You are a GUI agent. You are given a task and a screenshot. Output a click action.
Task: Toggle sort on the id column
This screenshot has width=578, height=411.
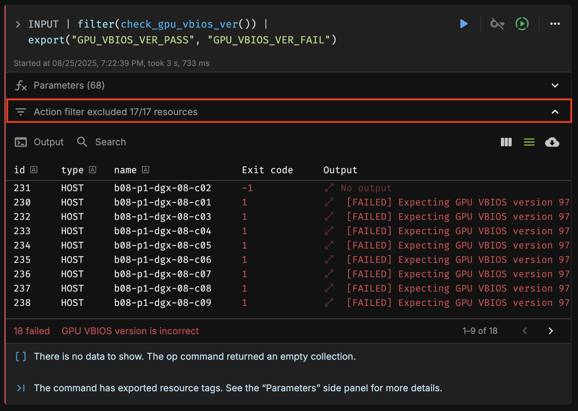click(34, 170)
